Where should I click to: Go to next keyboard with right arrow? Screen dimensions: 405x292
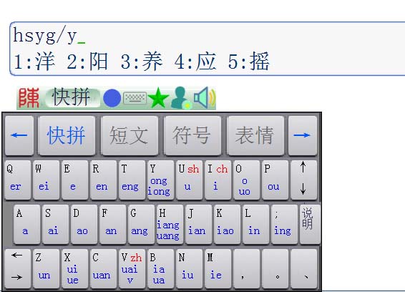303,136
